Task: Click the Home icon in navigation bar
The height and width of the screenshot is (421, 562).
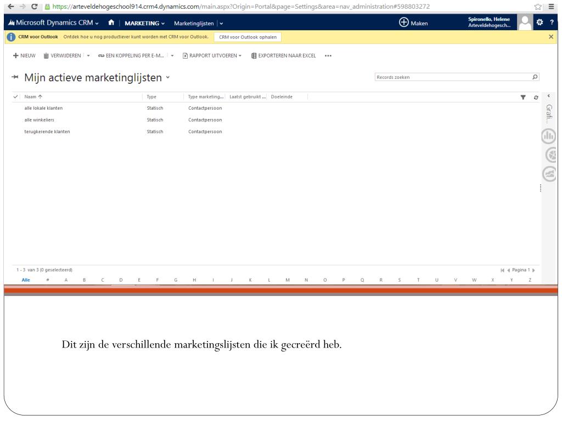Action: [111, 23]
